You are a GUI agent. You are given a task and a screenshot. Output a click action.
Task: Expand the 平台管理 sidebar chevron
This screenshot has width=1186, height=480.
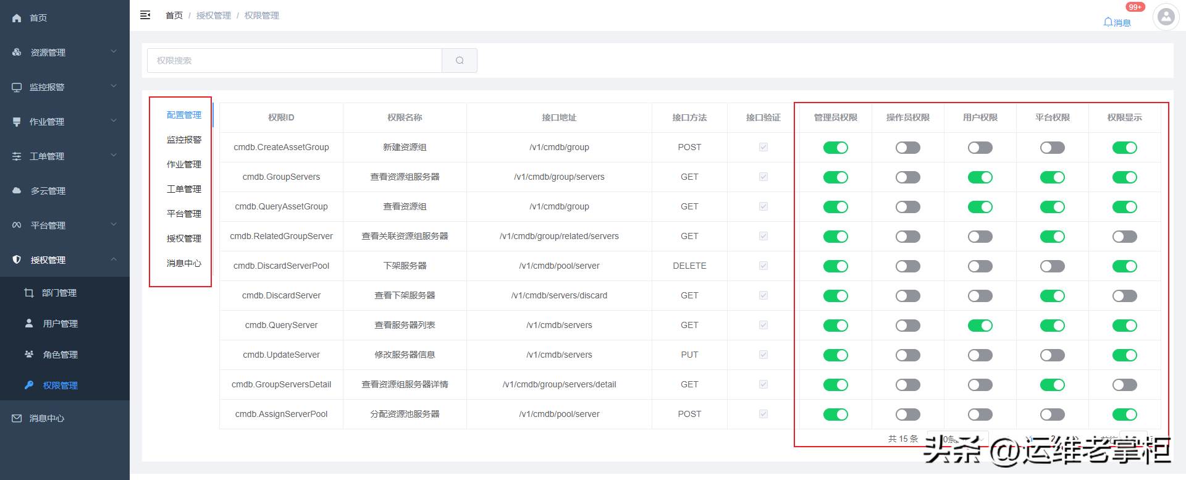[x=114, y=224]
